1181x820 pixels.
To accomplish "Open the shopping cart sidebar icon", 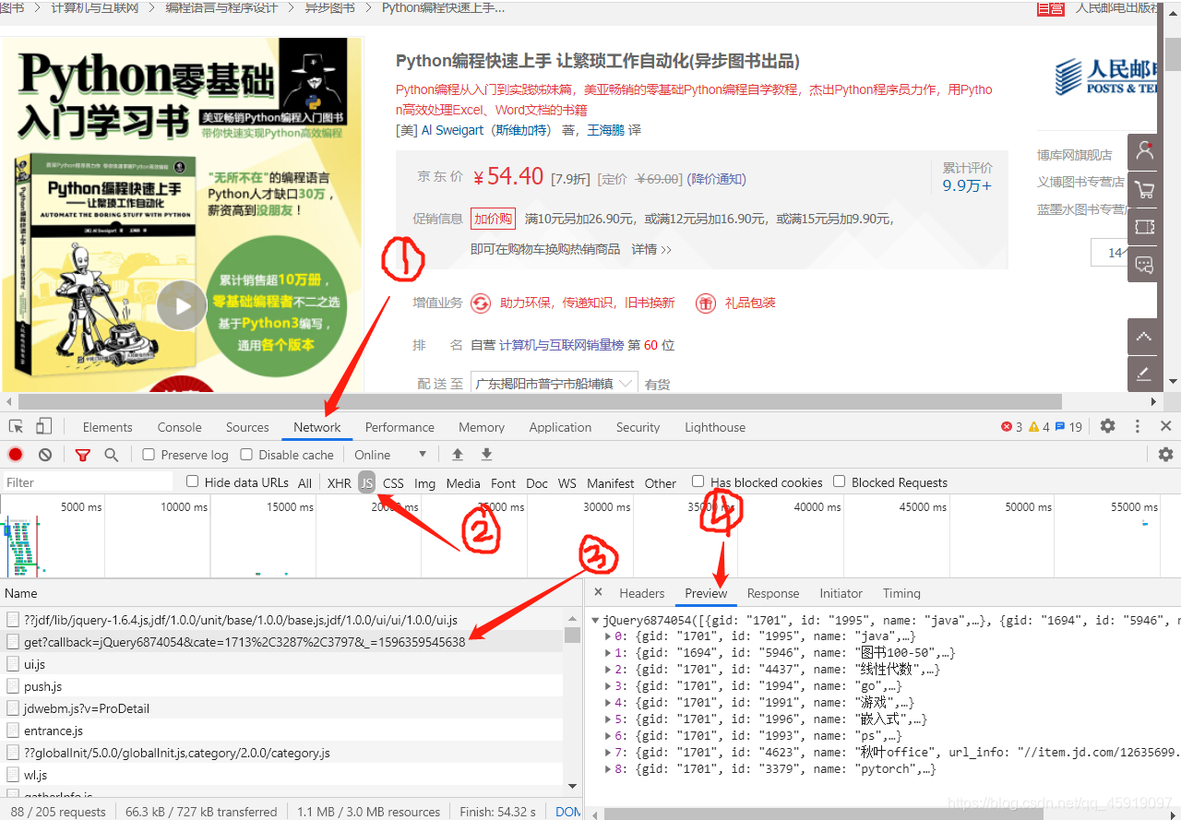I will [x=1144, y=190].
